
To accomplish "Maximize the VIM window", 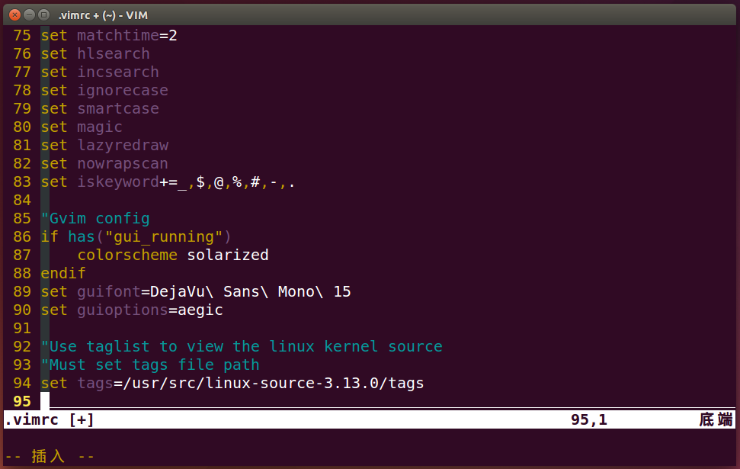I will click(x=44, y=15).
